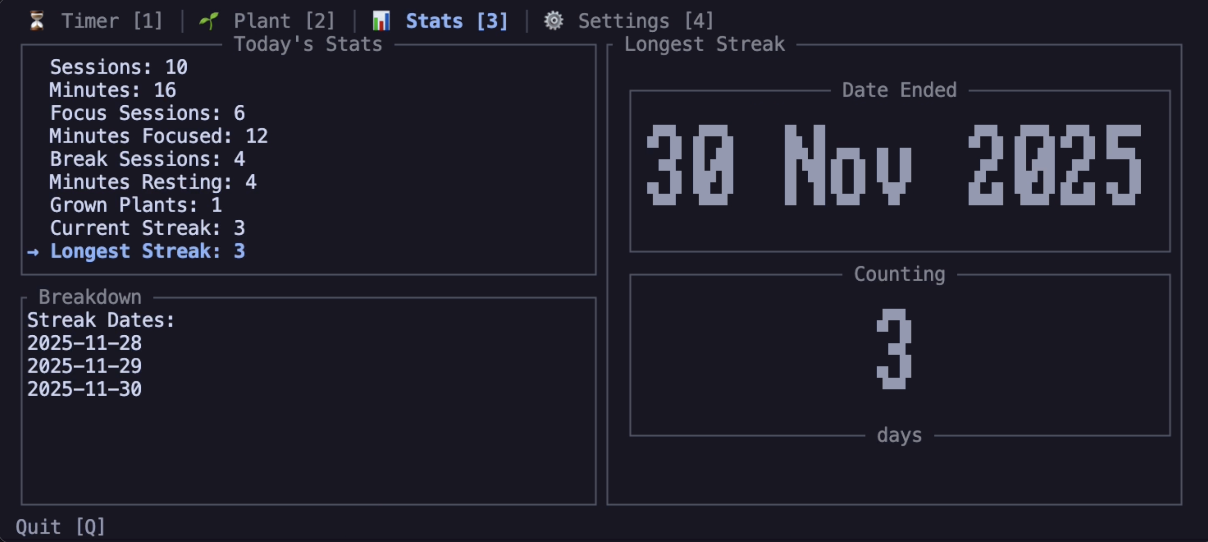Click the bar chart Stats icon
1208x542 pixels.
pyautogui.click(x=381, y=21)
